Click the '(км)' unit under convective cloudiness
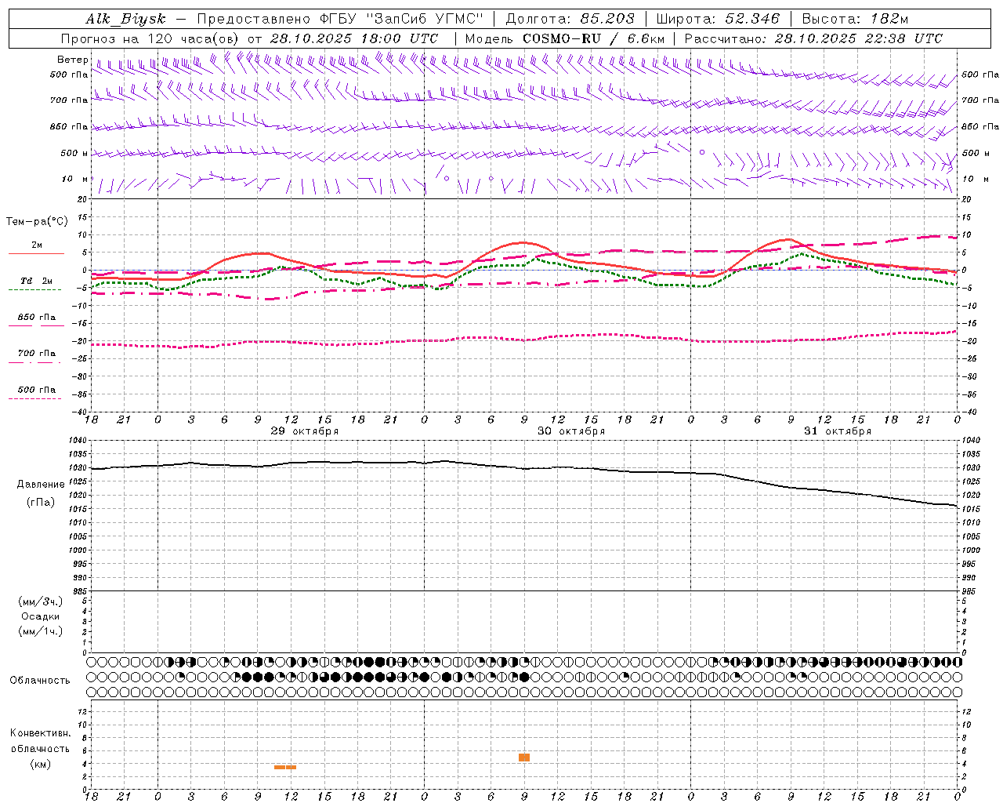1003x803 pixels. [x=40, y=764]
